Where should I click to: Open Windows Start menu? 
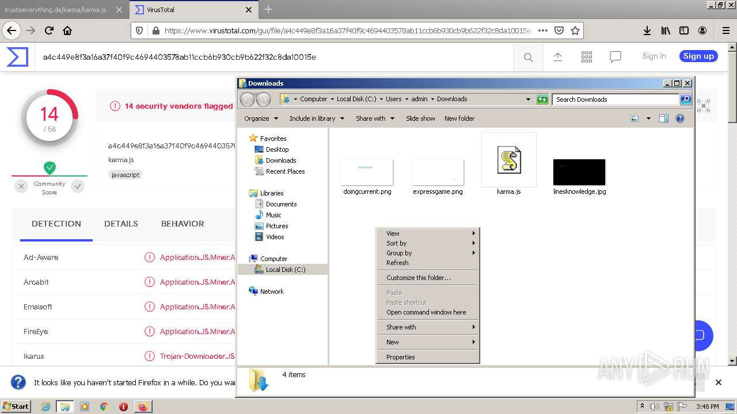coord(16,406)
